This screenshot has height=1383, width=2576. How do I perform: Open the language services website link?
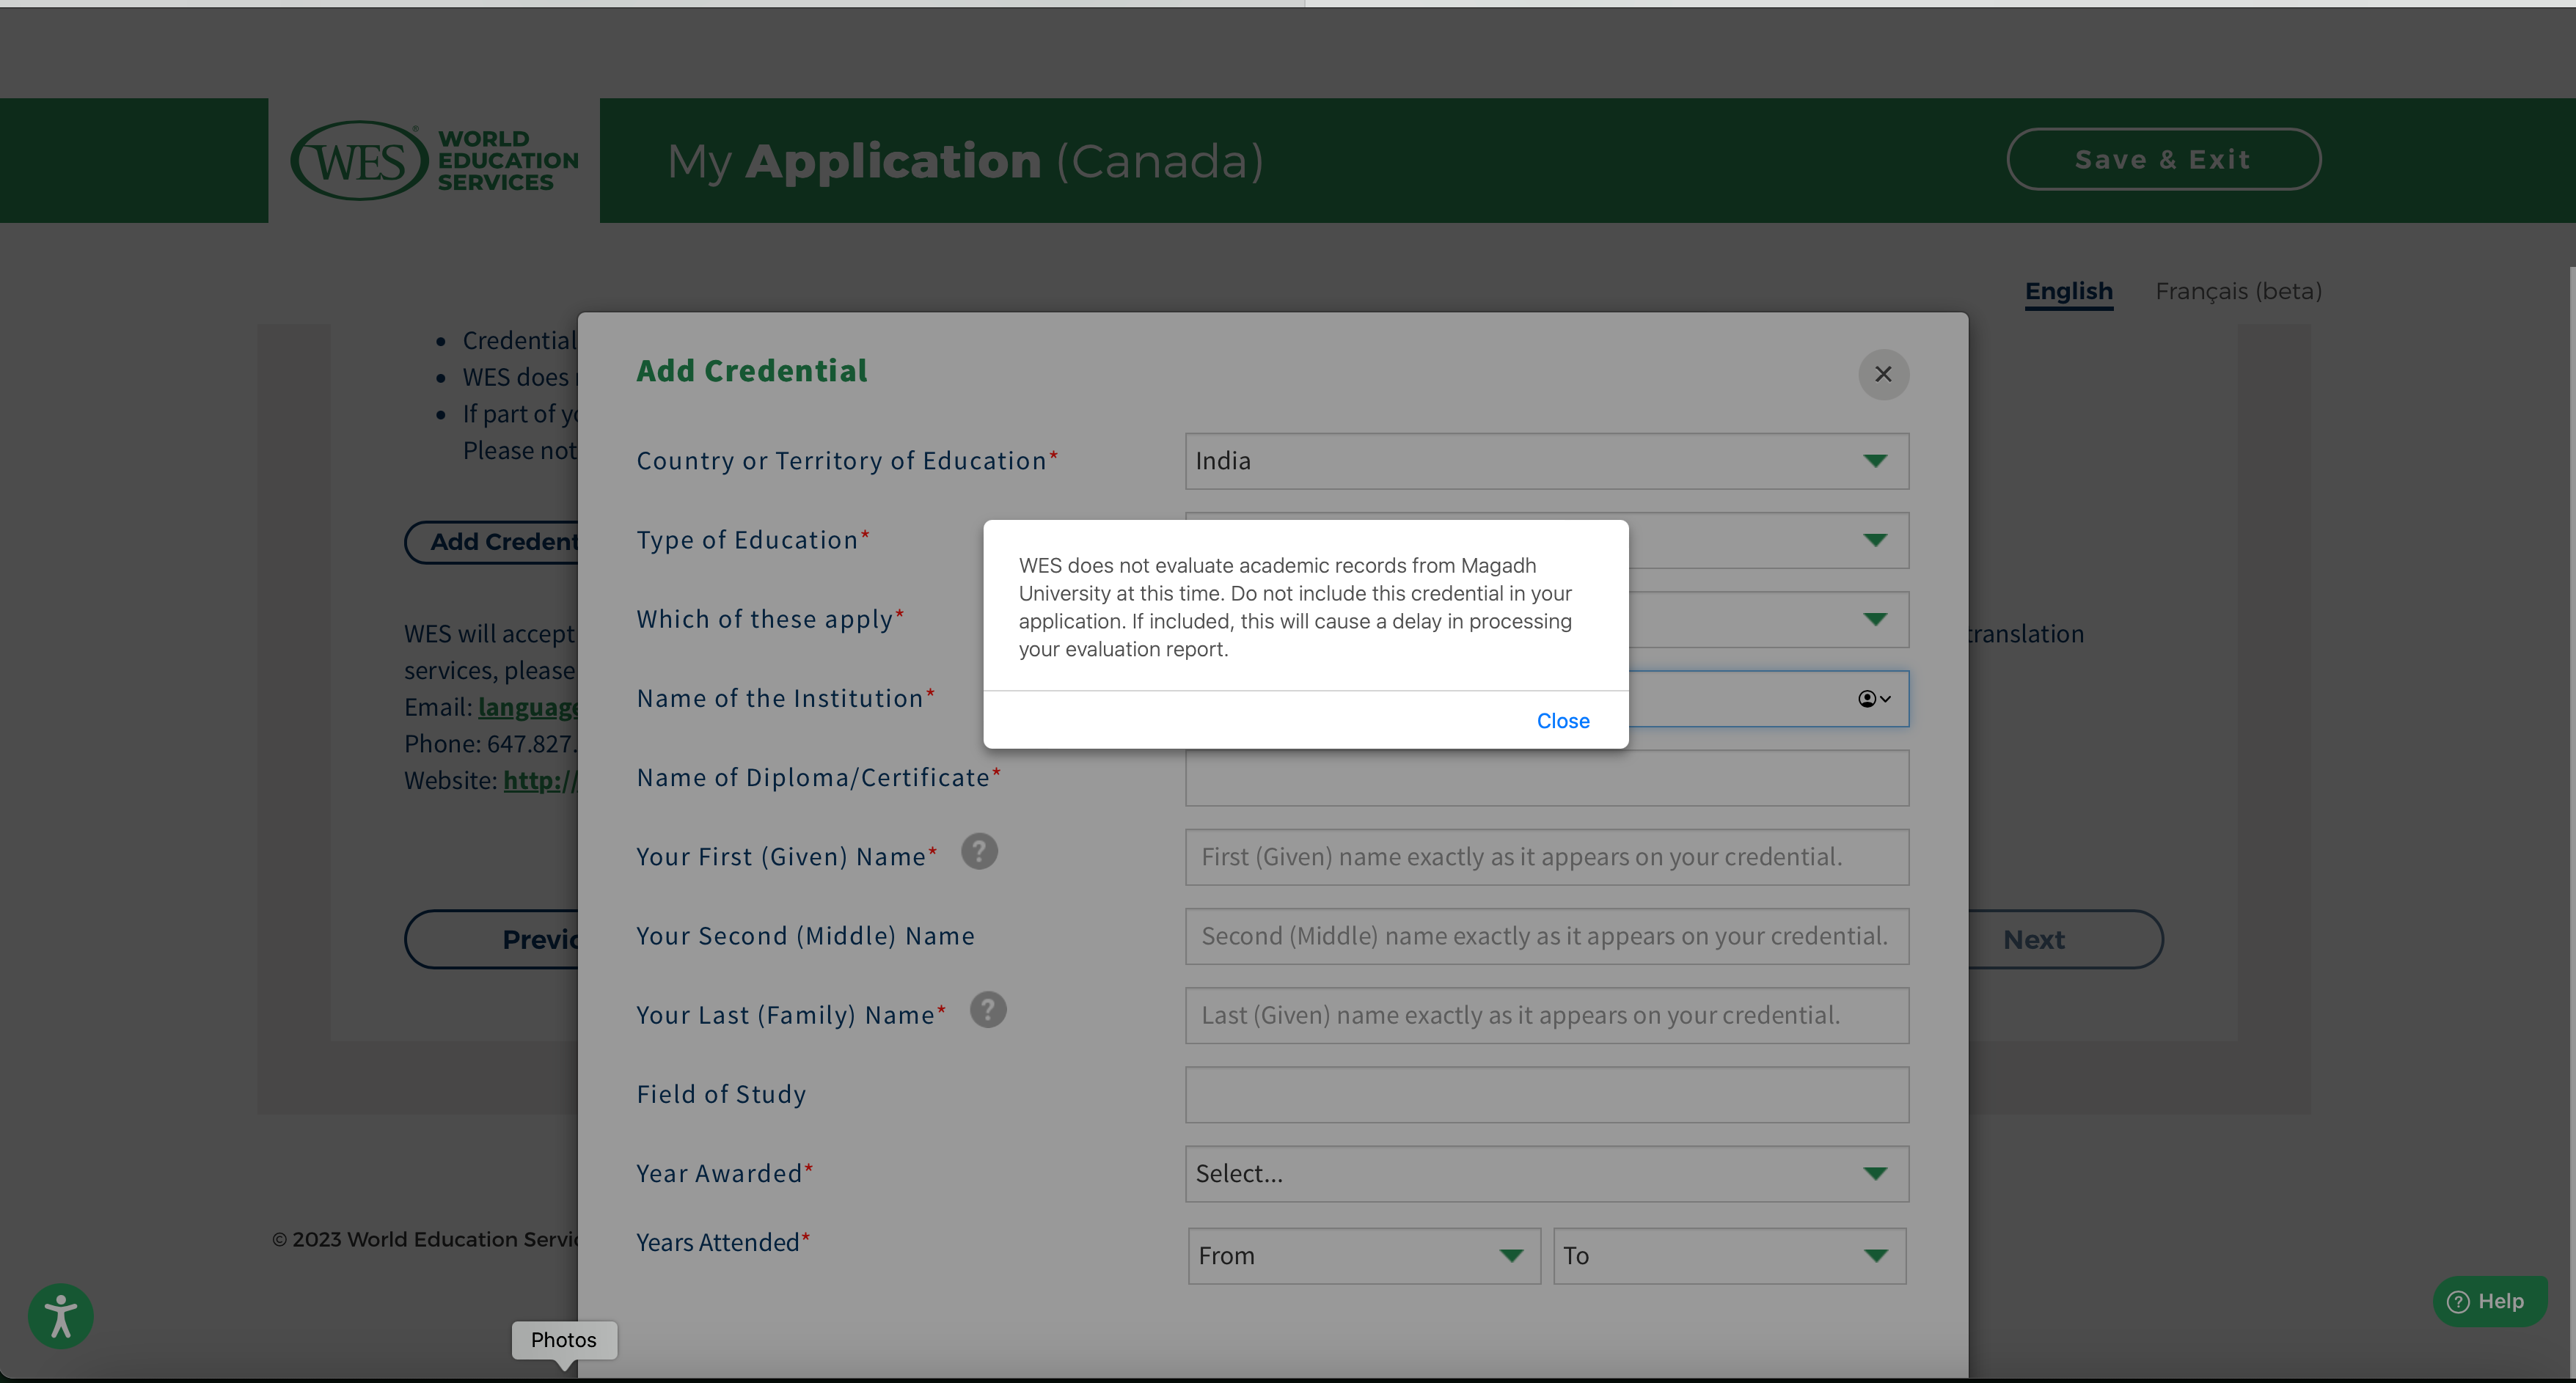click(x=540, y=780)
